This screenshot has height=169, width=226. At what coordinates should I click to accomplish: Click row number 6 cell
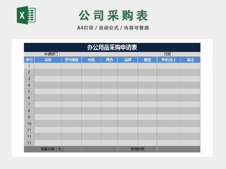click(x=29, y=98)
